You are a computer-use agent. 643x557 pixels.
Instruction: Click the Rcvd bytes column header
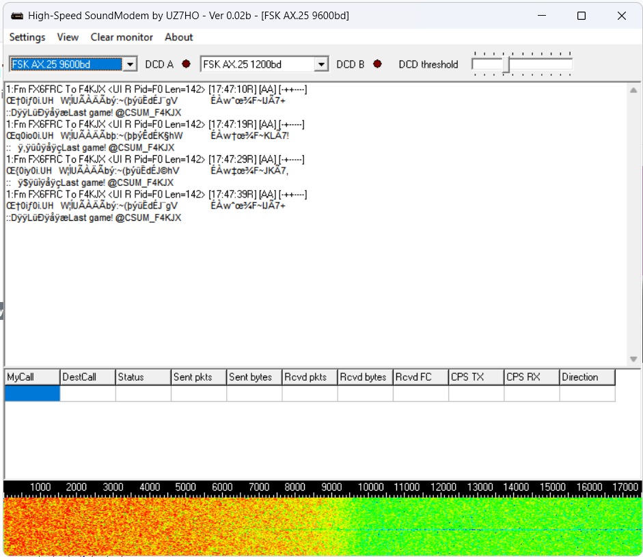pos(365,377)
